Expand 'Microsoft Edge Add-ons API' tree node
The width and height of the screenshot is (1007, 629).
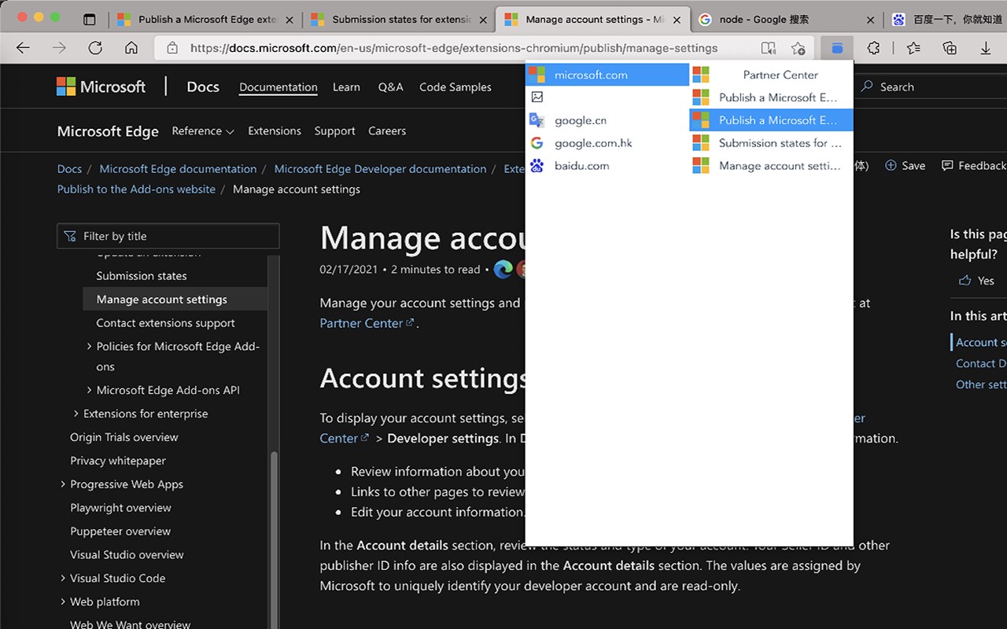click(x=89, y=390)
